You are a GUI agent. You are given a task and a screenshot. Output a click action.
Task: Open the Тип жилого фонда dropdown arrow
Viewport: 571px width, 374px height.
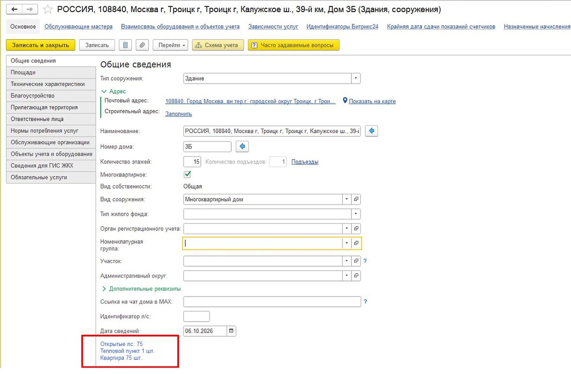(x=356, y=214)
